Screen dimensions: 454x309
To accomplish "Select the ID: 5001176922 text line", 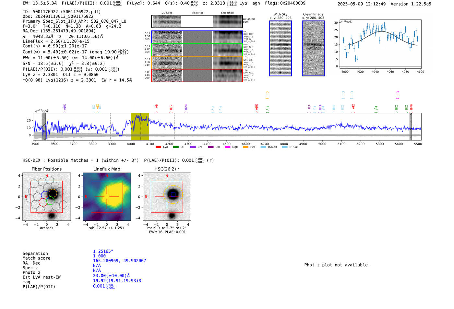I will tap(62, 12).
